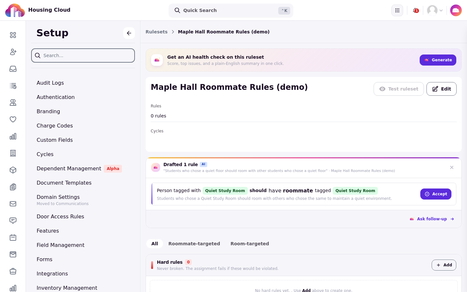Click the Setup search input
The width and height of the screenshot is (467, 292).
(x=83, y=55)
